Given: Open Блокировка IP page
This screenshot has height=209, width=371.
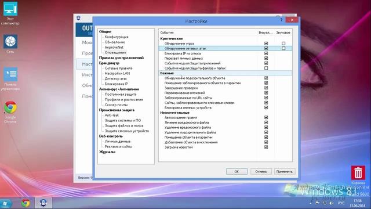Looking at the screenshot, I should (116, 84).
